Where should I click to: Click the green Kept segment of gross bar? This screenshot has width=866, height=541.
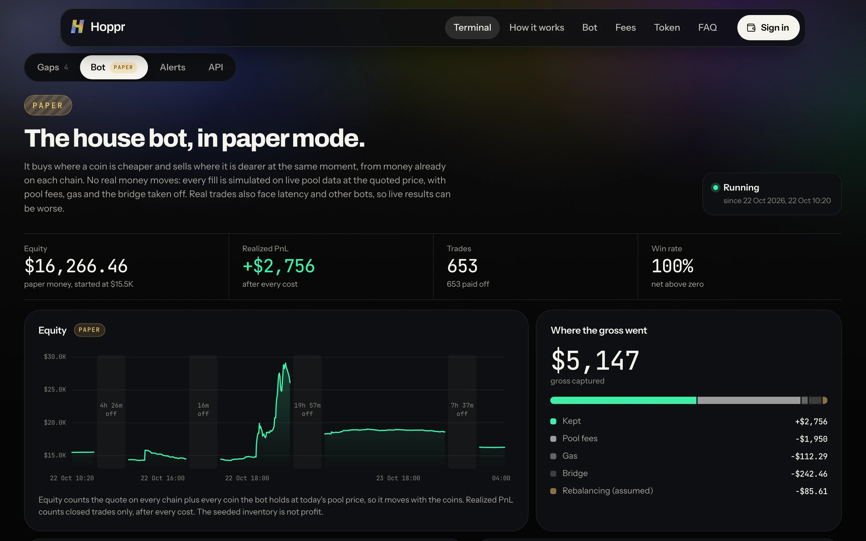(x=623, y=400)
